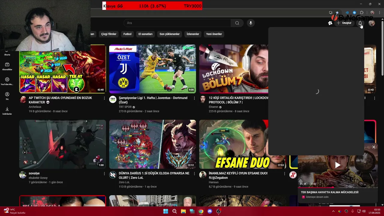This screenshot has height=216, width=384.
Task: Click the Archelaus channel avatar
Action: [x=23, y=100]
